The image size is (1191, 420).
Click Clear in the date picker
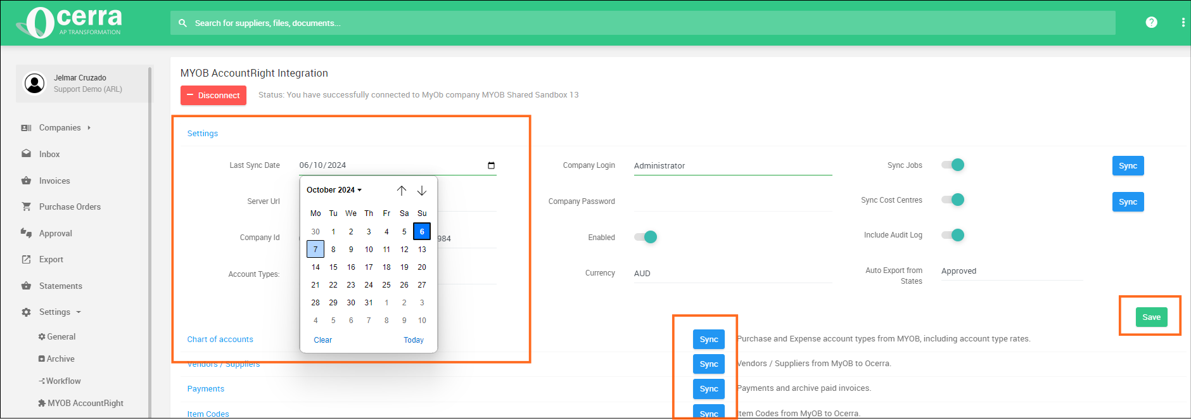point(323,340)
